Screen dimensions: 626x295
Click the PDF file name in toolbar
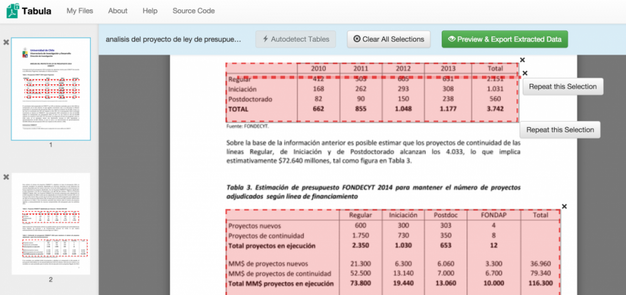point(173,39)
